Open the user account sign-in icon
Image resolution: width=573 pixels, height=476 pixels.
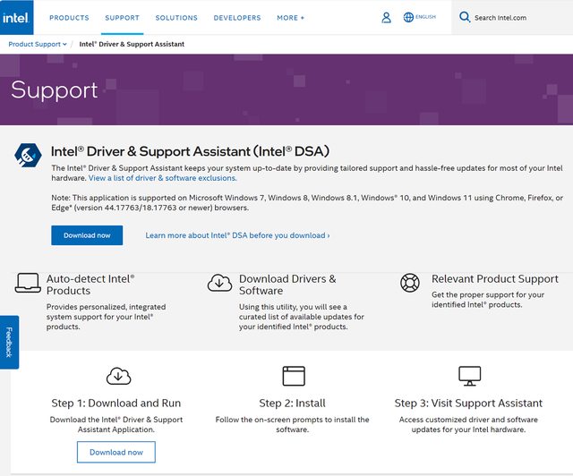pyautogui.click(x=386, y=17)
